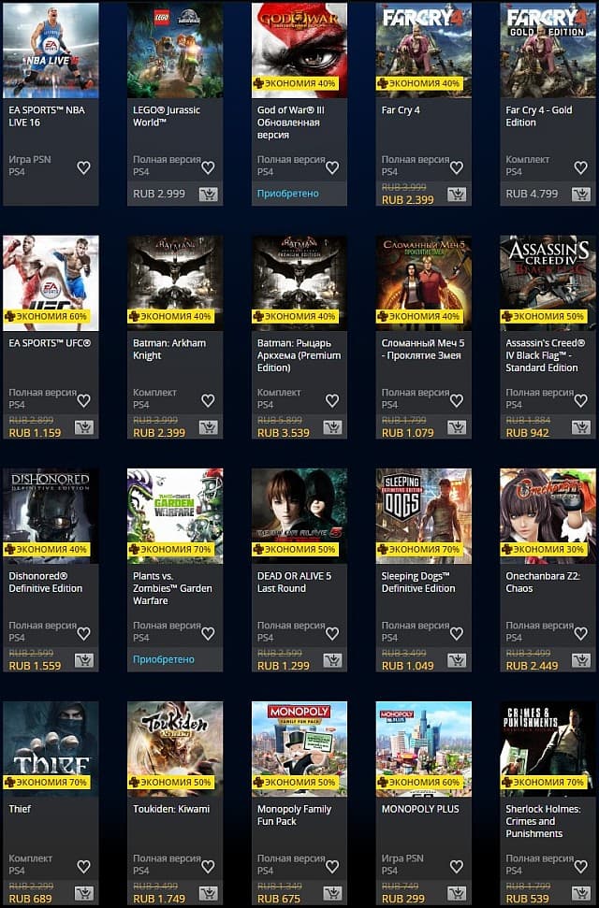Toggle wishlist heart for Sherlock Holmes: Crimes and Punishments
This screenshot has height=908, width=599.
[x=581, y=867]
